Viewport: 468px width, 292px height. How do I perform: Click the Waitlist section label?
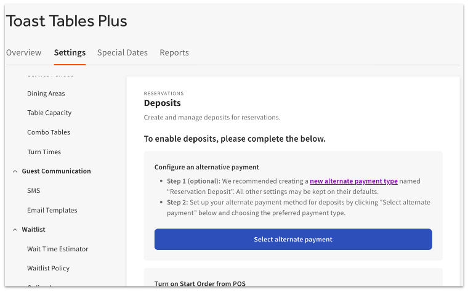coord(34,230)
